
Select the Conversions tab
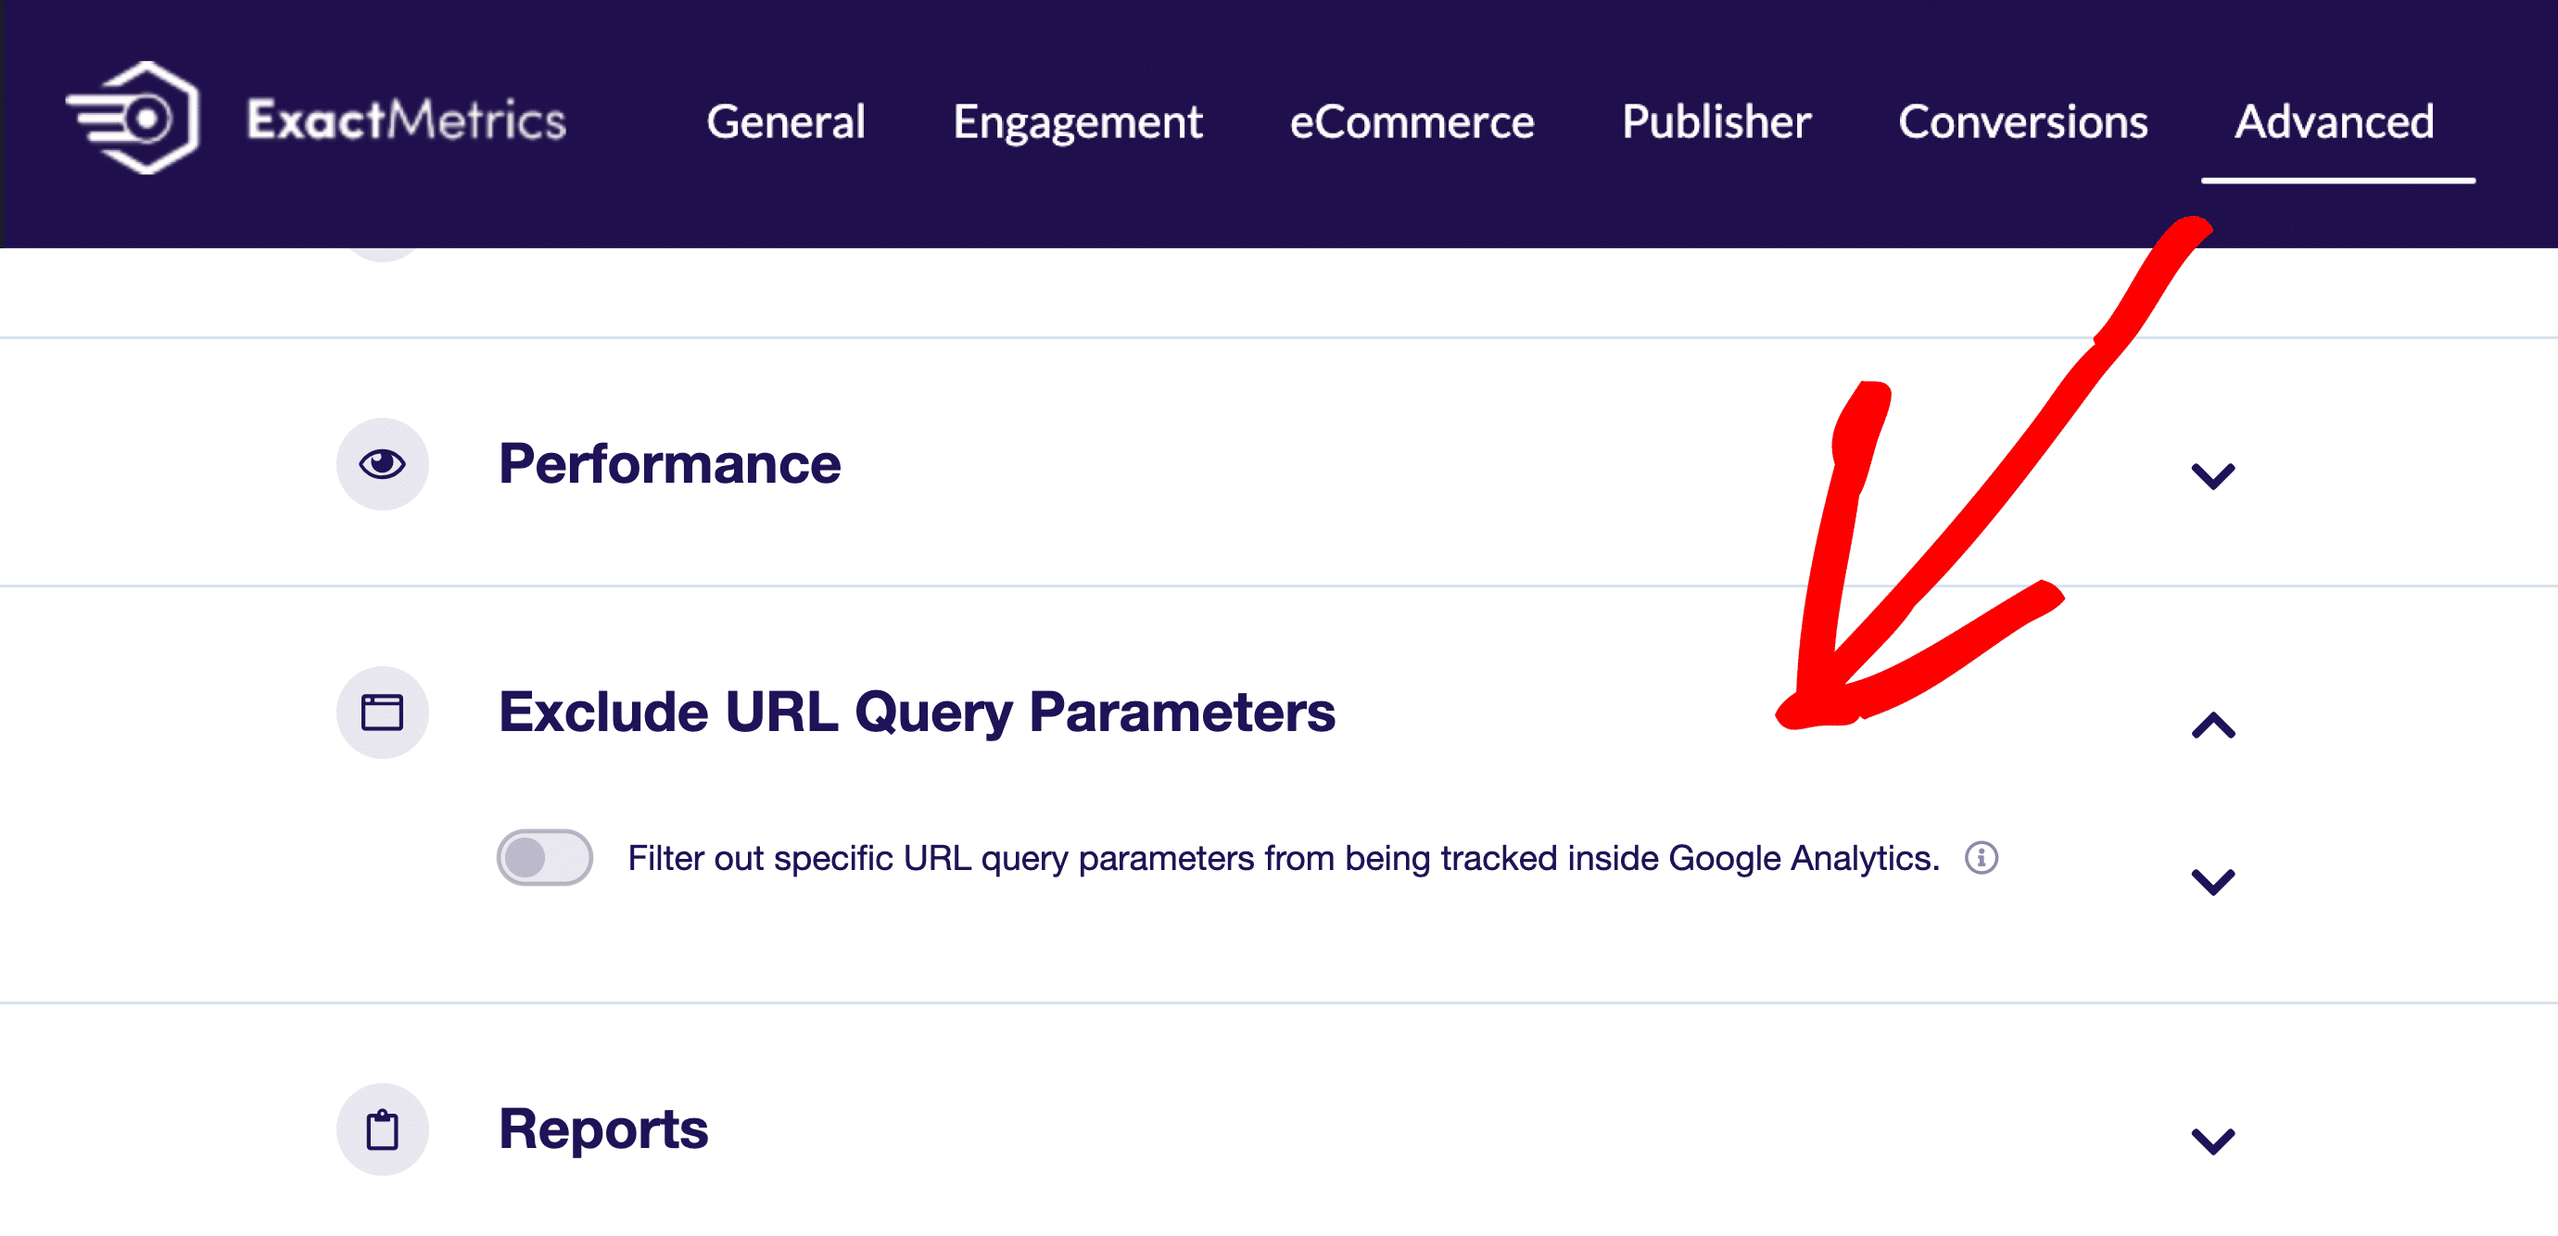2022,121
